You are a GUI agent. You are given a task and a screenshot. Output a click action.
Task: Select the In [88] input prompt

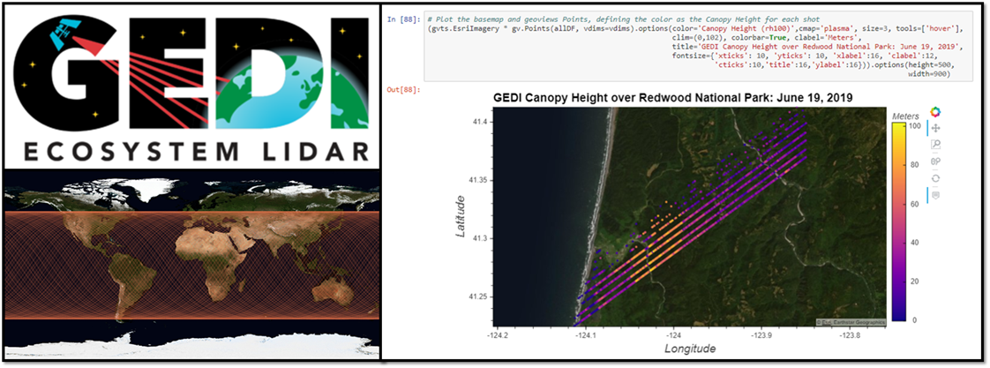402,21
